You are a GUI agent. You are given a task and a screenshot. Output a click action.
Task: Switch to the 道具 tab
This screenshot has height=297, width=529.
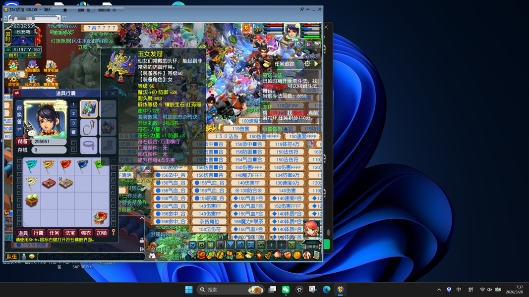pyautogui.click(x=23, y=233)
